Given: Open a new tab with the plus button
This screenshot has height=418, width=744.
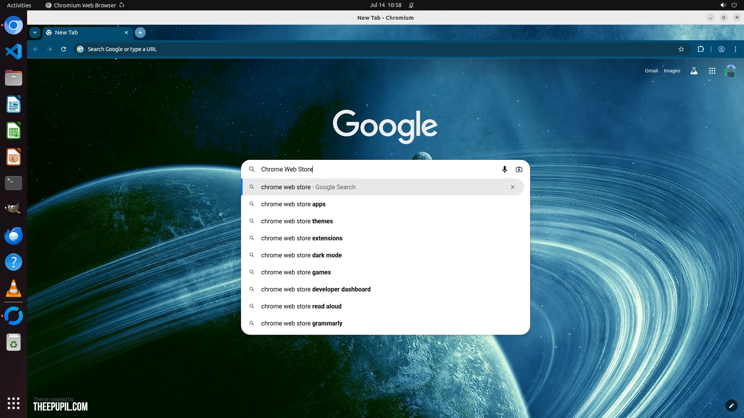Looking at the screenshot, I should (x=140, y=33).
